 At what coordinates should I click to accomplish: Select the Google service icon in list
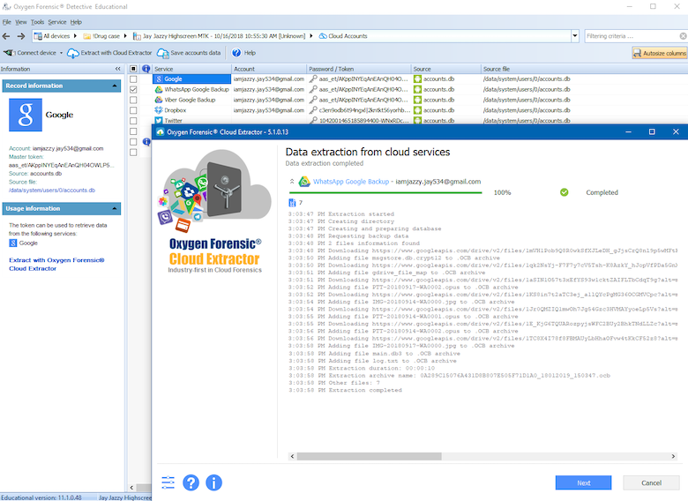click(159, 79)
